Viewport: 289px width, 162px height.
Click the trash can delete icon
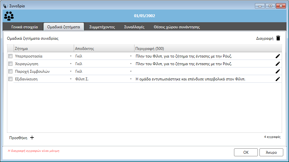278,38
